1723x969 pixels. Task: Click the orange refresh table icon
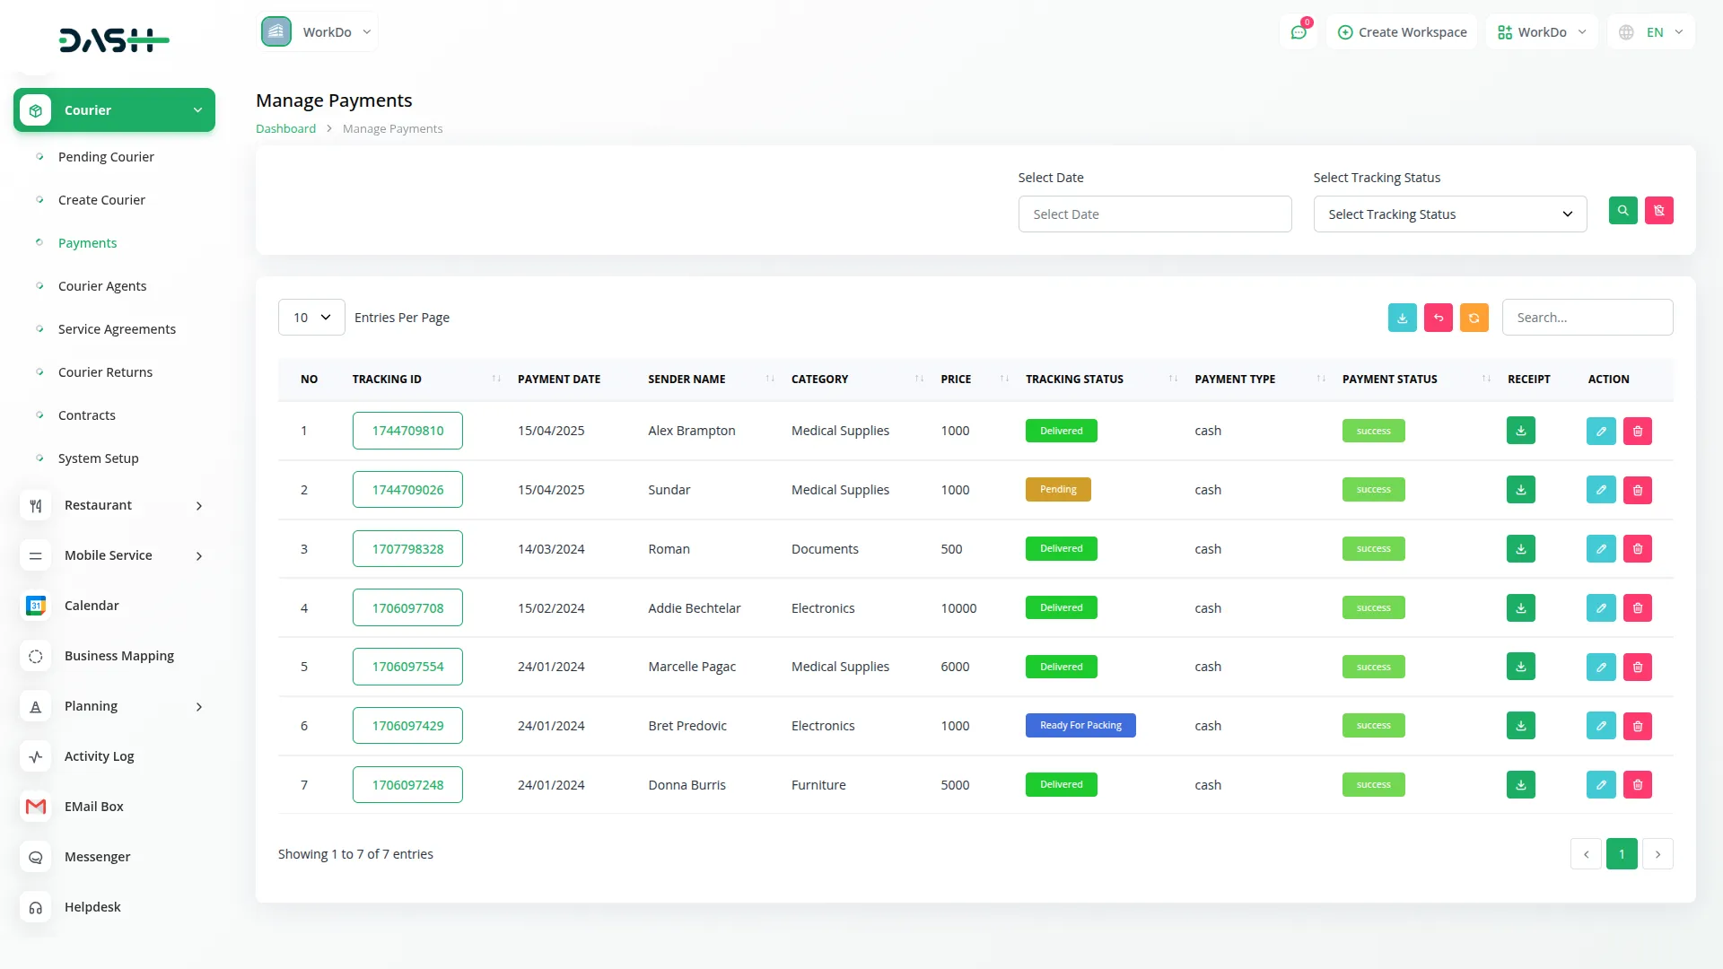[x=1474, y=318]
